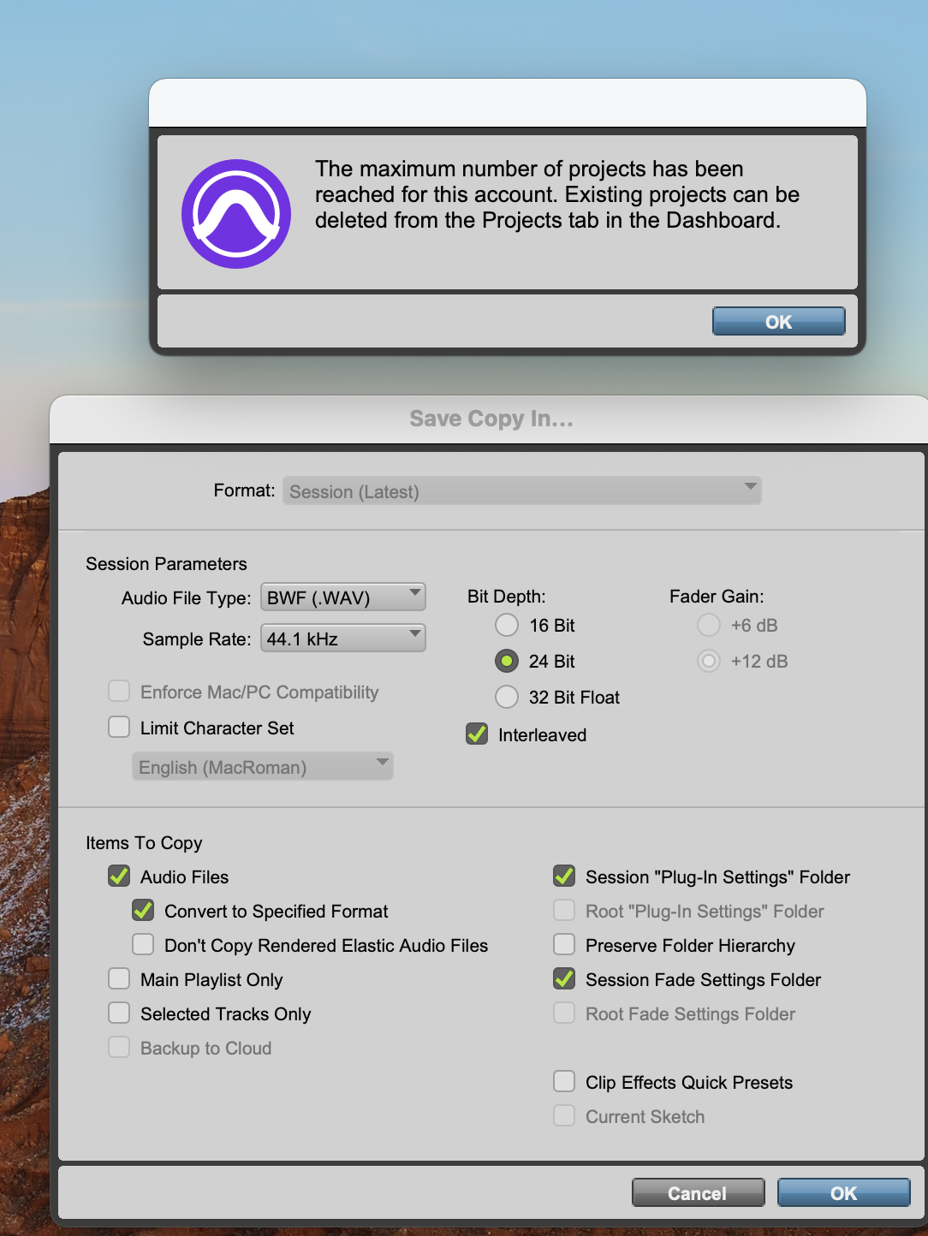
Task: Toggle the Backup to Cloud checkbox
Action: (119, 1048)
